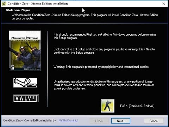Click the 'Welcome to the Condition Zero' intro text
Viewport: 169px width, 127px height.
click(85, 17)
